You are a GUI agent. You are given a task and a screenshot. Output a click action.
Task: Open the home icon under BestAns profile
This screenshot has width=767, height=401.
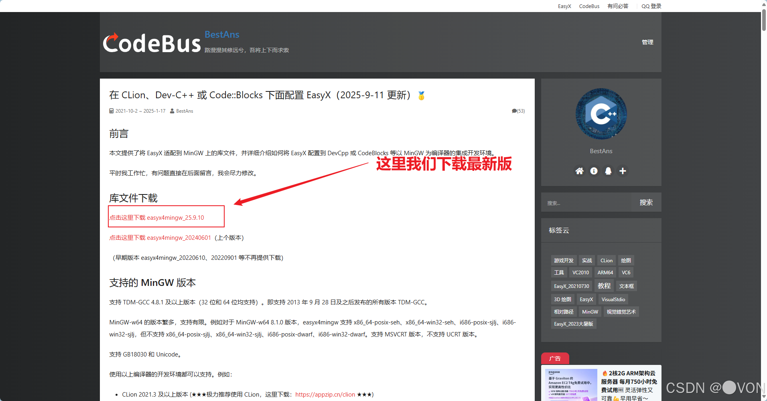click(579, 171)
